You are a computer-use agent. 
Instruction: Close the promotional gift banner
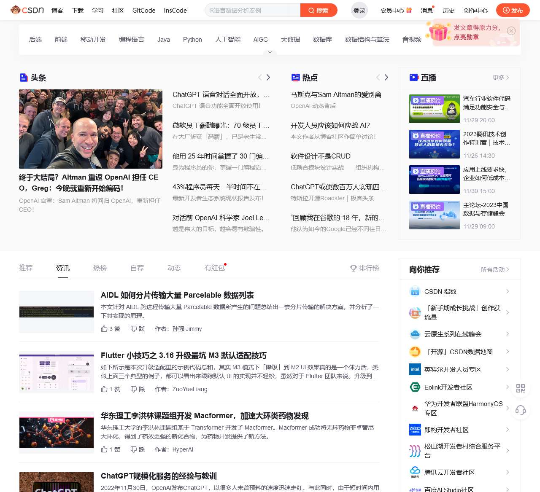(x=511, y=31)
